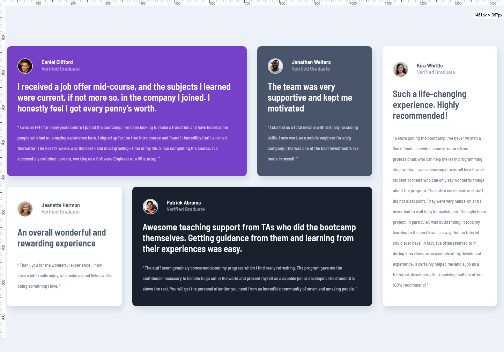Click Verified Graduate under Jeanette Harmon
Image resolution: width=504 pixels, height=352 pixels.
coord(60,211)
